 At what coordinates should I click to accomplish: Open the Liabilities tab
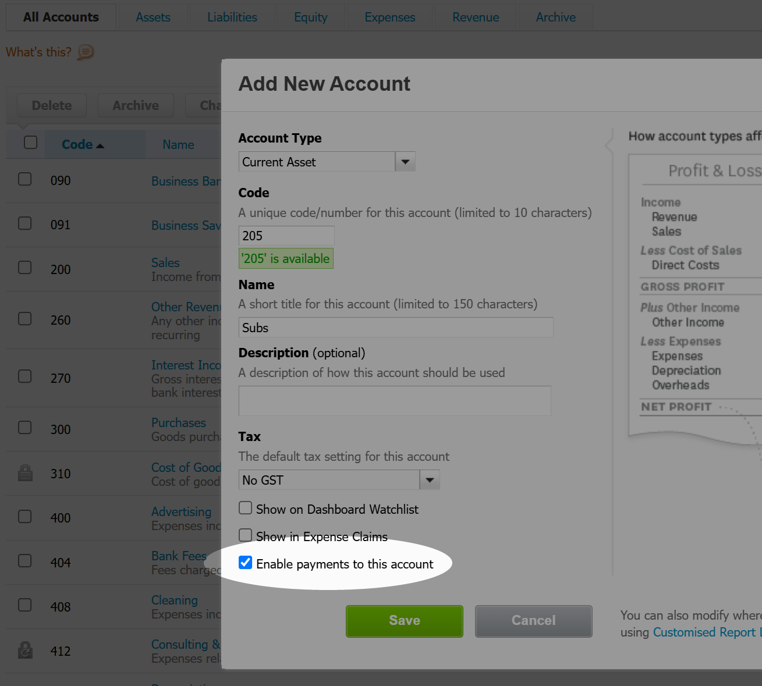point(232,17)
